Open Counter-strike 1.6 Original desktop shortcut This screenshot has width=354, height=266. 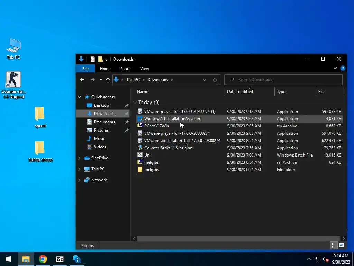tap(13, 85)
